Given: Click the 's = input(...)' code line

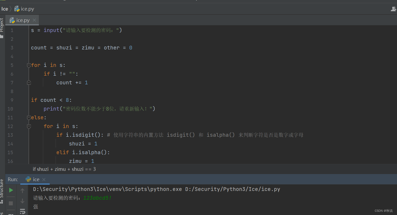Looking at the screenshot, I should tap(76, 30).
